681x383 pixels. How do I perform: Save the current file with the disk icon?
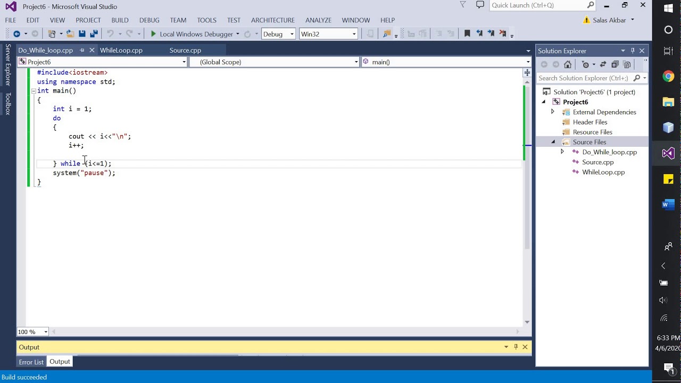coord(82,34)
